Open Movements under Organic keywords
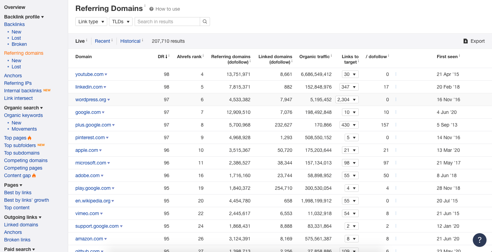This screenshot has height=252, width=492. coord(24,129)
